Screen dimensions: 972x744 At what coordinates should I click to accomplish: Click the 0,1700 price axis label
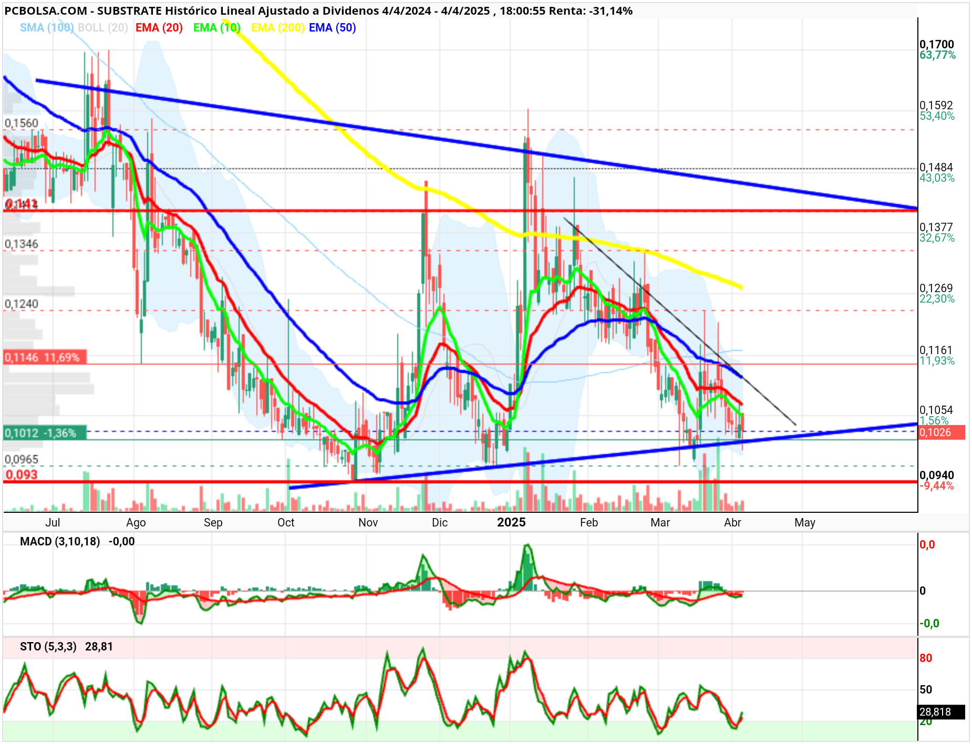point(937,45)
